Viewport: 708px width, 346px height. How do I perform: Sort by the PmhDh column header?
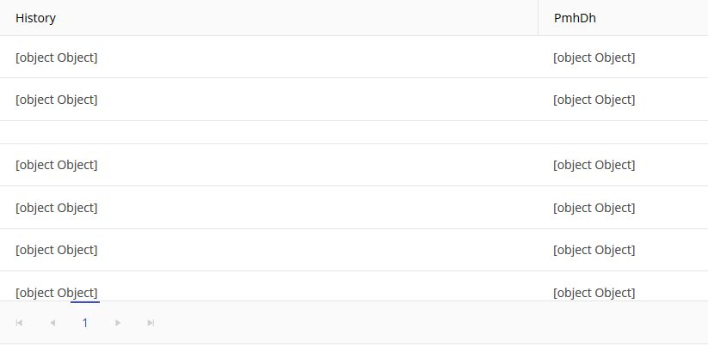[x=575, y=18]
